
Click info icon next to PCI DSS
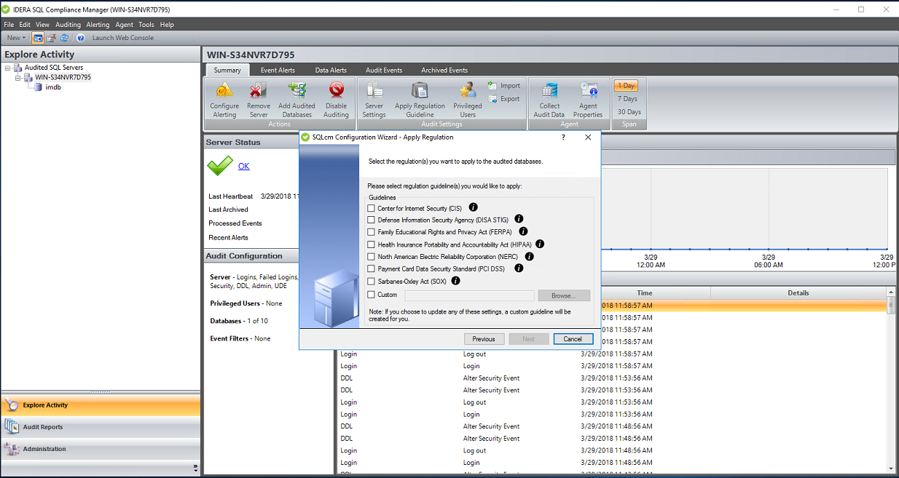(x=519, y=268)
